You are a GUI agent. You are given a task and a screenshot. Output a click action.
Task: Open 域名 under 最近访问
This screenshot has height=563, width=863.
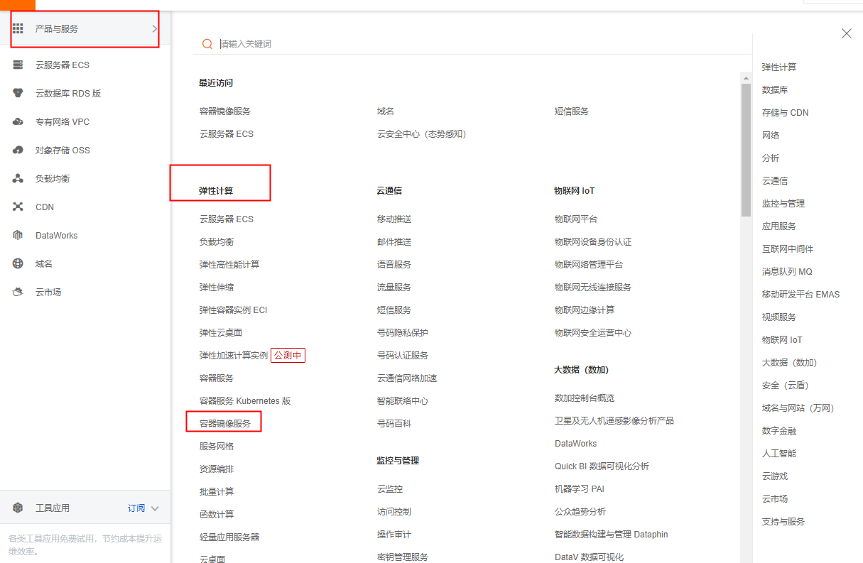click(386, 111)
